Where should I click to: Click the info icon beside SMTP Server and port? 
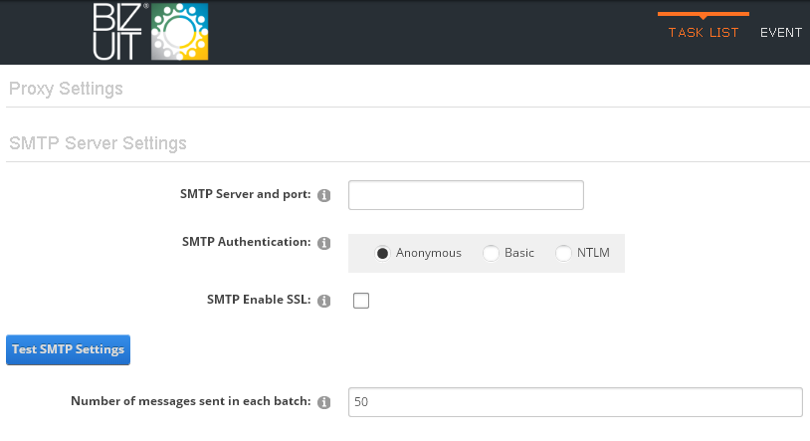(x=323, y=195)
